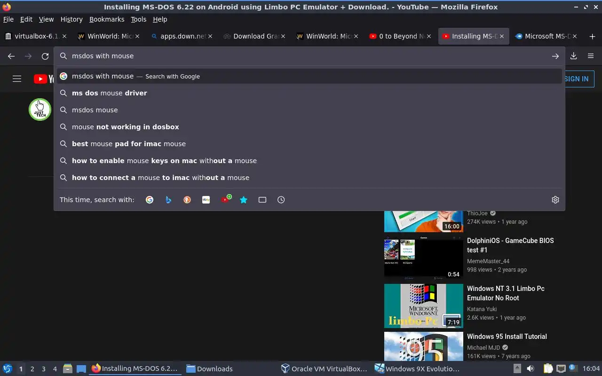Open the History menu
The width and height of the screenshot is (602, 376).
click(71, 19)
